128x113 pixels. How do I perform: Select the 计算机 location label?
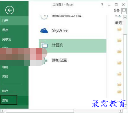pos(58,45)
